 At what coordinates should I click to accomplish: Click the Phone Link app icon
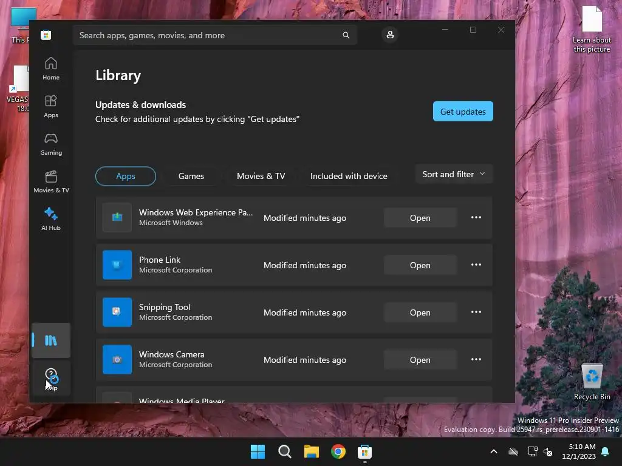pyautogui.click(x=117, y=265)
